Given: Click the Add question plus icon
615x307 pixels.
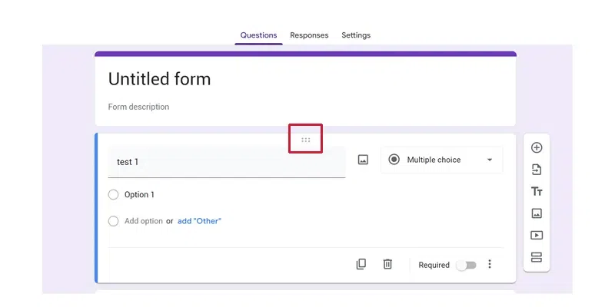Looking at the screenshot, I should [x=537, y=147].
